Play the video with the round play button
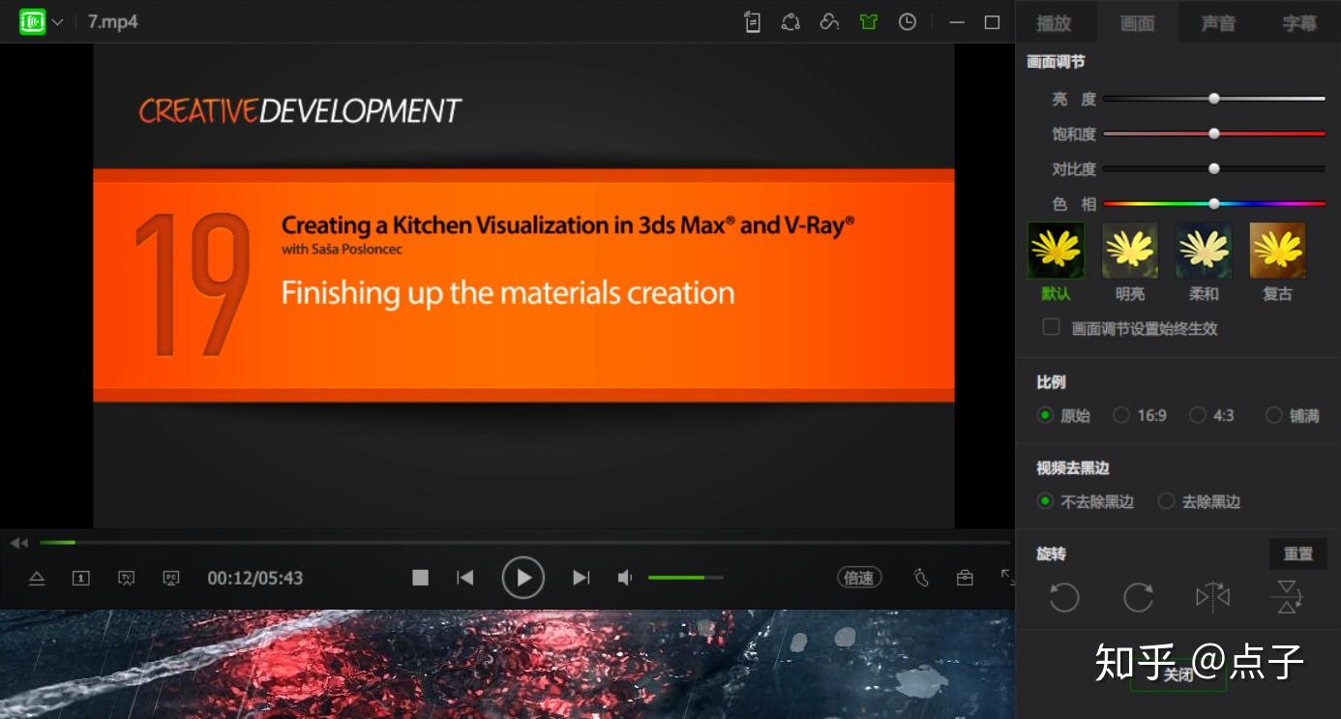Viewport: 1341px width, 719px height. [522, 578]
